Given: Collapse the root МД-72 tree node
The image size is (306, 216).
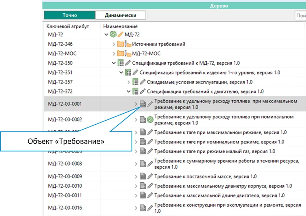Looking at the screenshot, I should pyautogui.click(x=106, y=34).
